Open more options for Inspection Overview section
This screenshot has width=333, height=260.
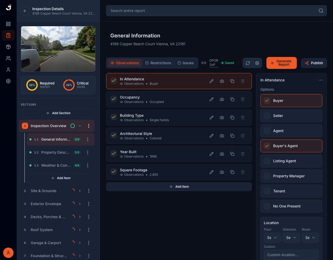89,126
